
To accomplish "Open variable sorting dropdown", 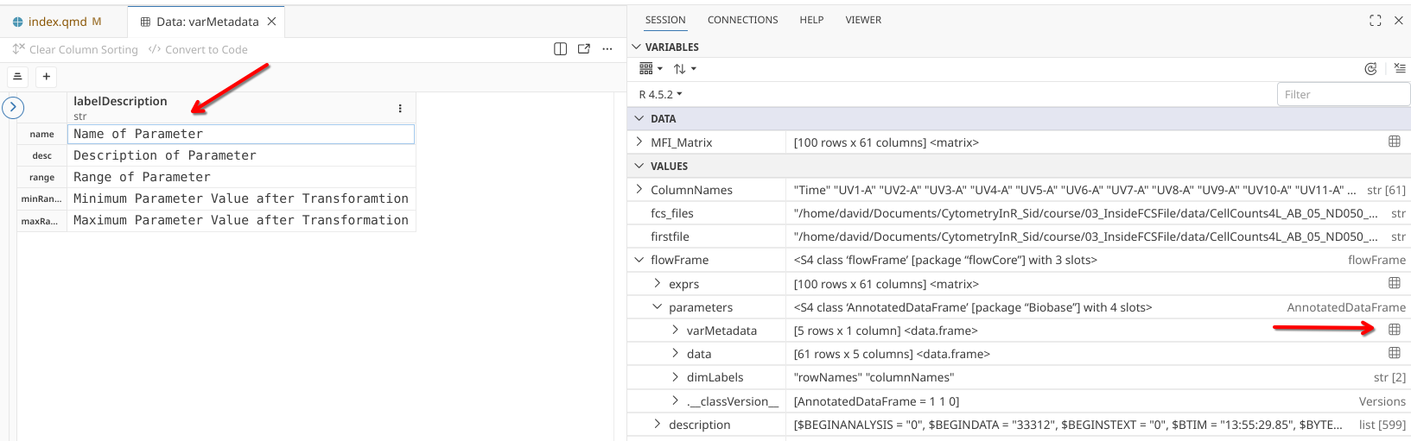I will click(684, 69).
